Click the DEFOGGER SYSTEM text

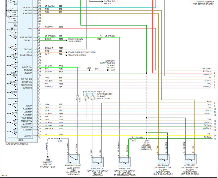coord(77,55)
